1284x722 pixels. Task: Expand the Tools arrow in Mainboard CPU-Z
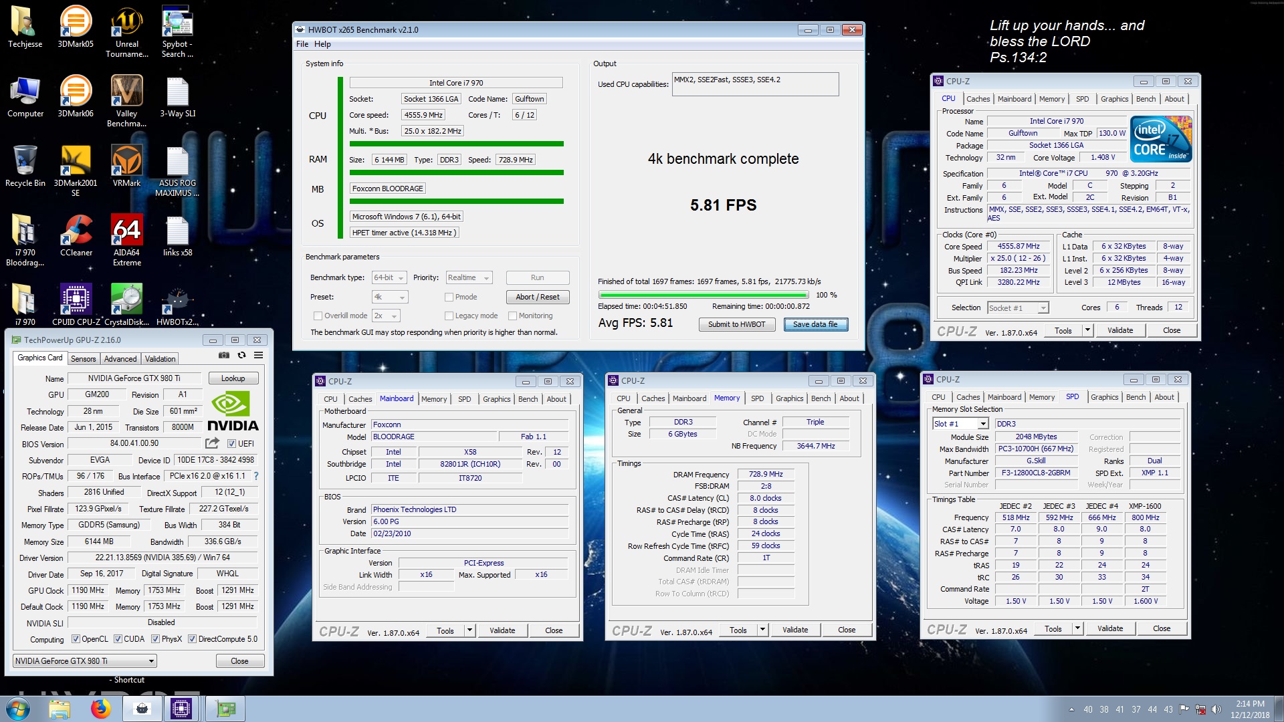(469, 630)
